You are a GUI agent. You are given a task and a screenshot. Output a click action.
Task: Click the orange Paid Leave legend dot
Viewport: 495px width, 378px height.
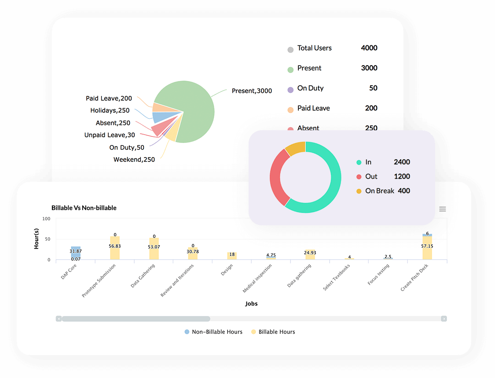(x=290, y=110)
